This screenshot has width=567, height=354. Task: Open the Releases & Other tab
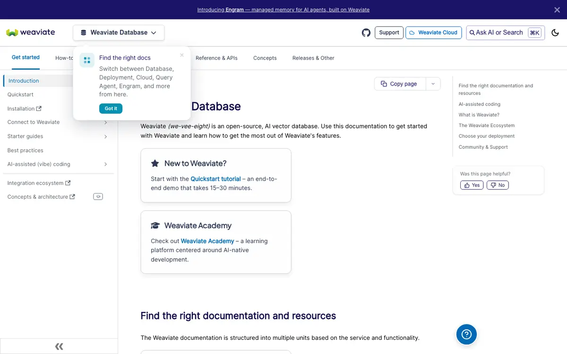click(313, 58)
